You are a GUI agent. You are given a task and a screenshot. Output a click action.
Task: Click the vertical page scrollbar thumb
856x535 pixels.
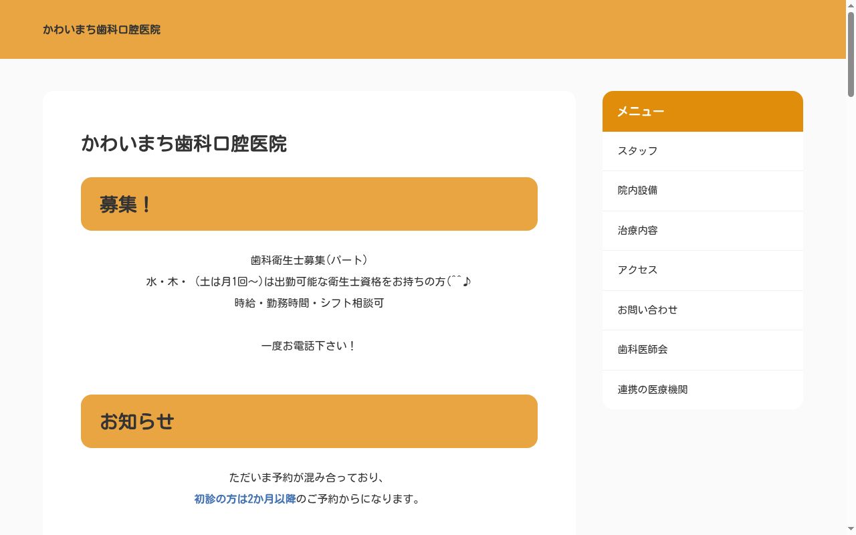pos(851,53)
